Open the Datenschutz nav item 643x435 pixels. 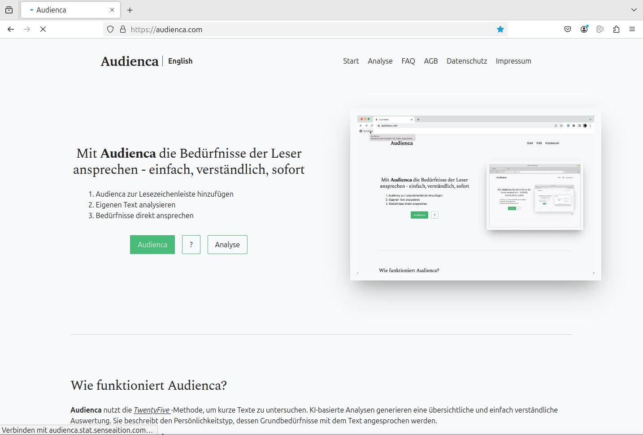coord(467,61)
